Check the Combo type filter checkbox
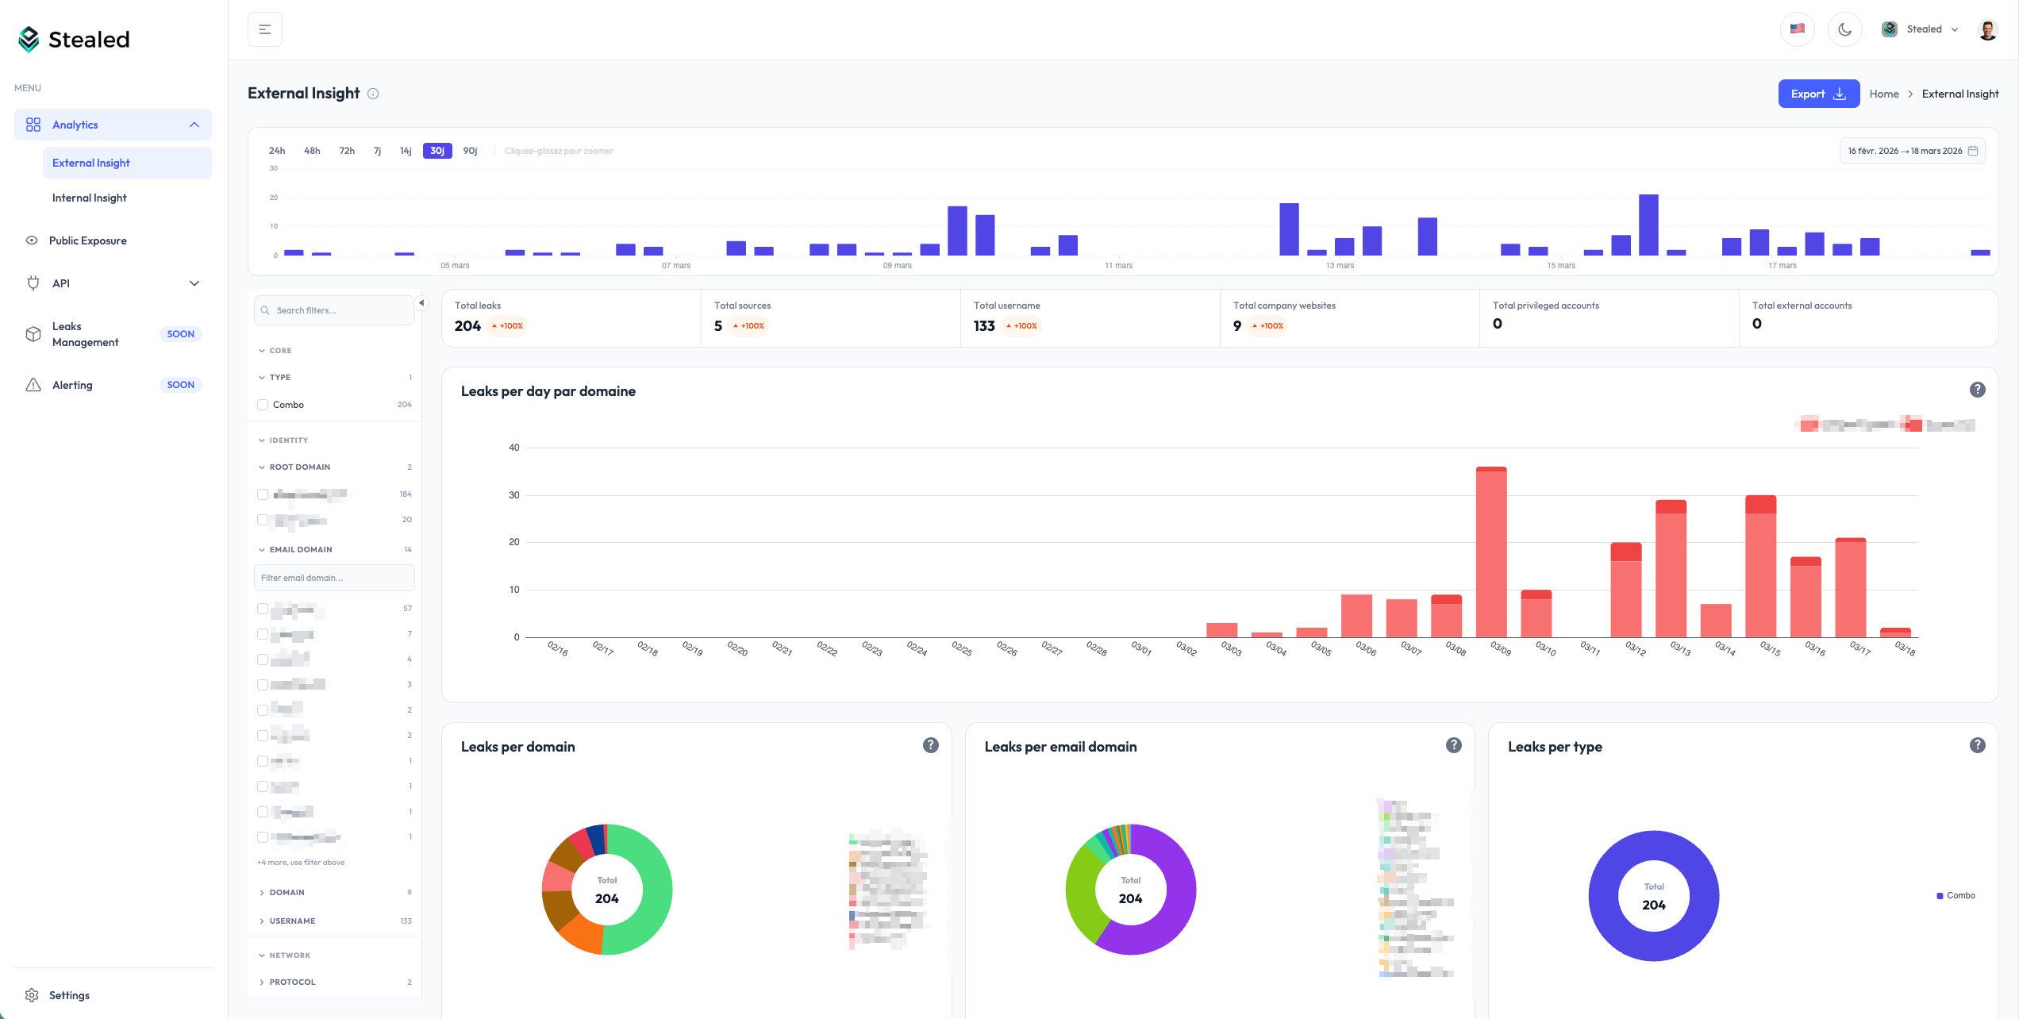Viewport: 2019px width, 1019px height. [x=263, y=405]
